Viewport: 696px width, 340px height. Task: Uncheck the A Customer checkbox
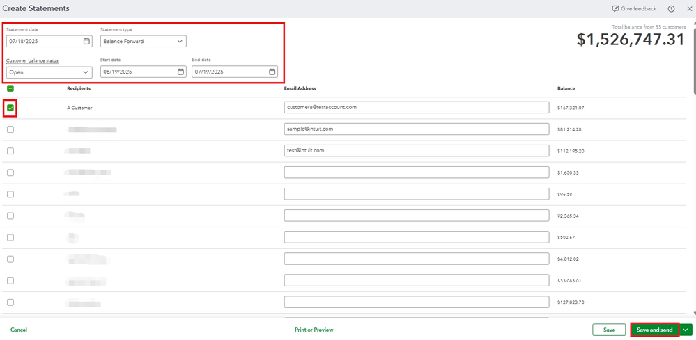[x=10, y=108]
